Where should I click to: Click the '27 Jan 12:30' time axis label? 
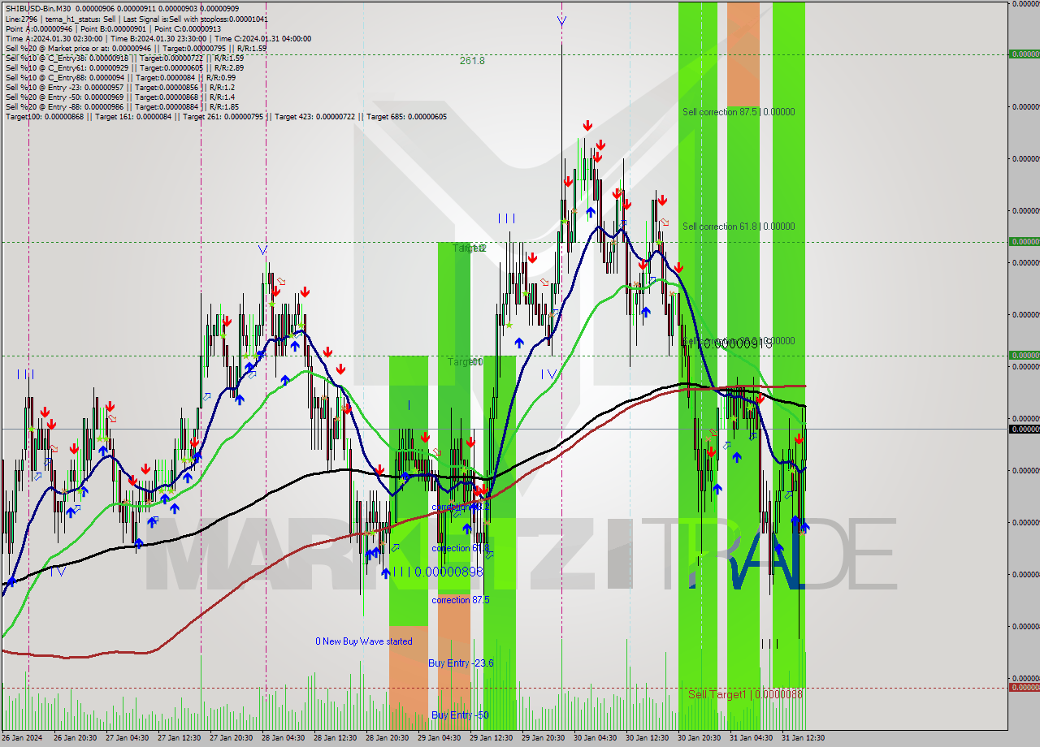(x=180, y=738)
